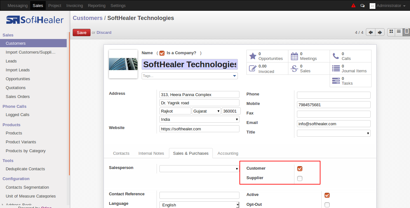Select the Sales & Purchases tab
410x208 pixels.
pyautogui.click(x=191, y=153)
